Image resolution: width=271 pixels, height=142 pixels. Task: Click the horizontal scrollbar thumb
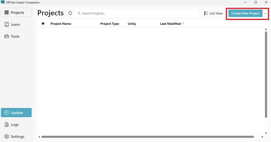pyautogui.click(x=148, y=137)
